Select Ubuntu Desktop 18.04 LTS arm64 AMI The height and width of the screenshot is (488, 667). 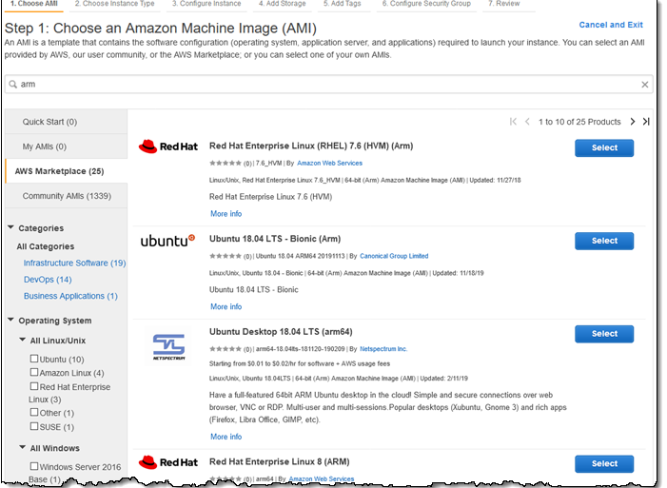tap(604, 334)
